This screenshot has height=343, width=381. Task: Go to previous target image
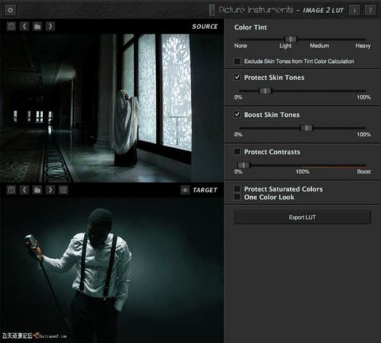coord(24,190)
